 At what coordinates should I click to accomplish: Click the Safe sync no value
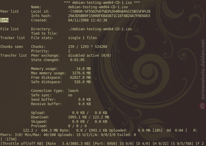[70, 95]
